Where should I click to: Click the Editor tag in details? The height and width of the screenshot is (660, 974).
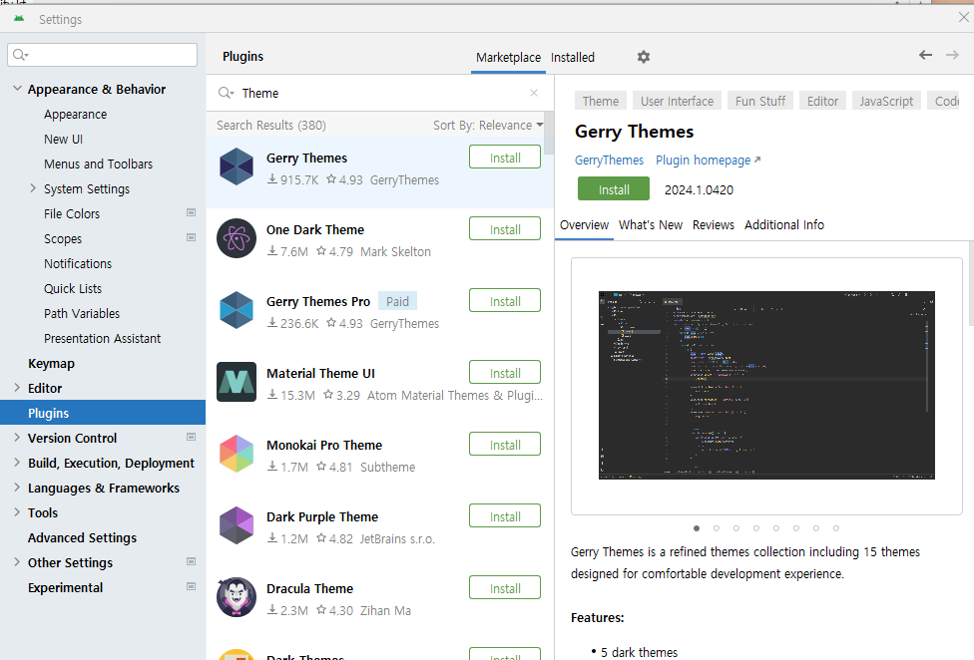click(x=822, y=101)
